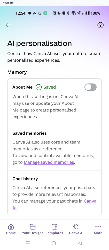Tap the Your Designs tab label
Screen dimensions: 109x250
pos(33,233)
